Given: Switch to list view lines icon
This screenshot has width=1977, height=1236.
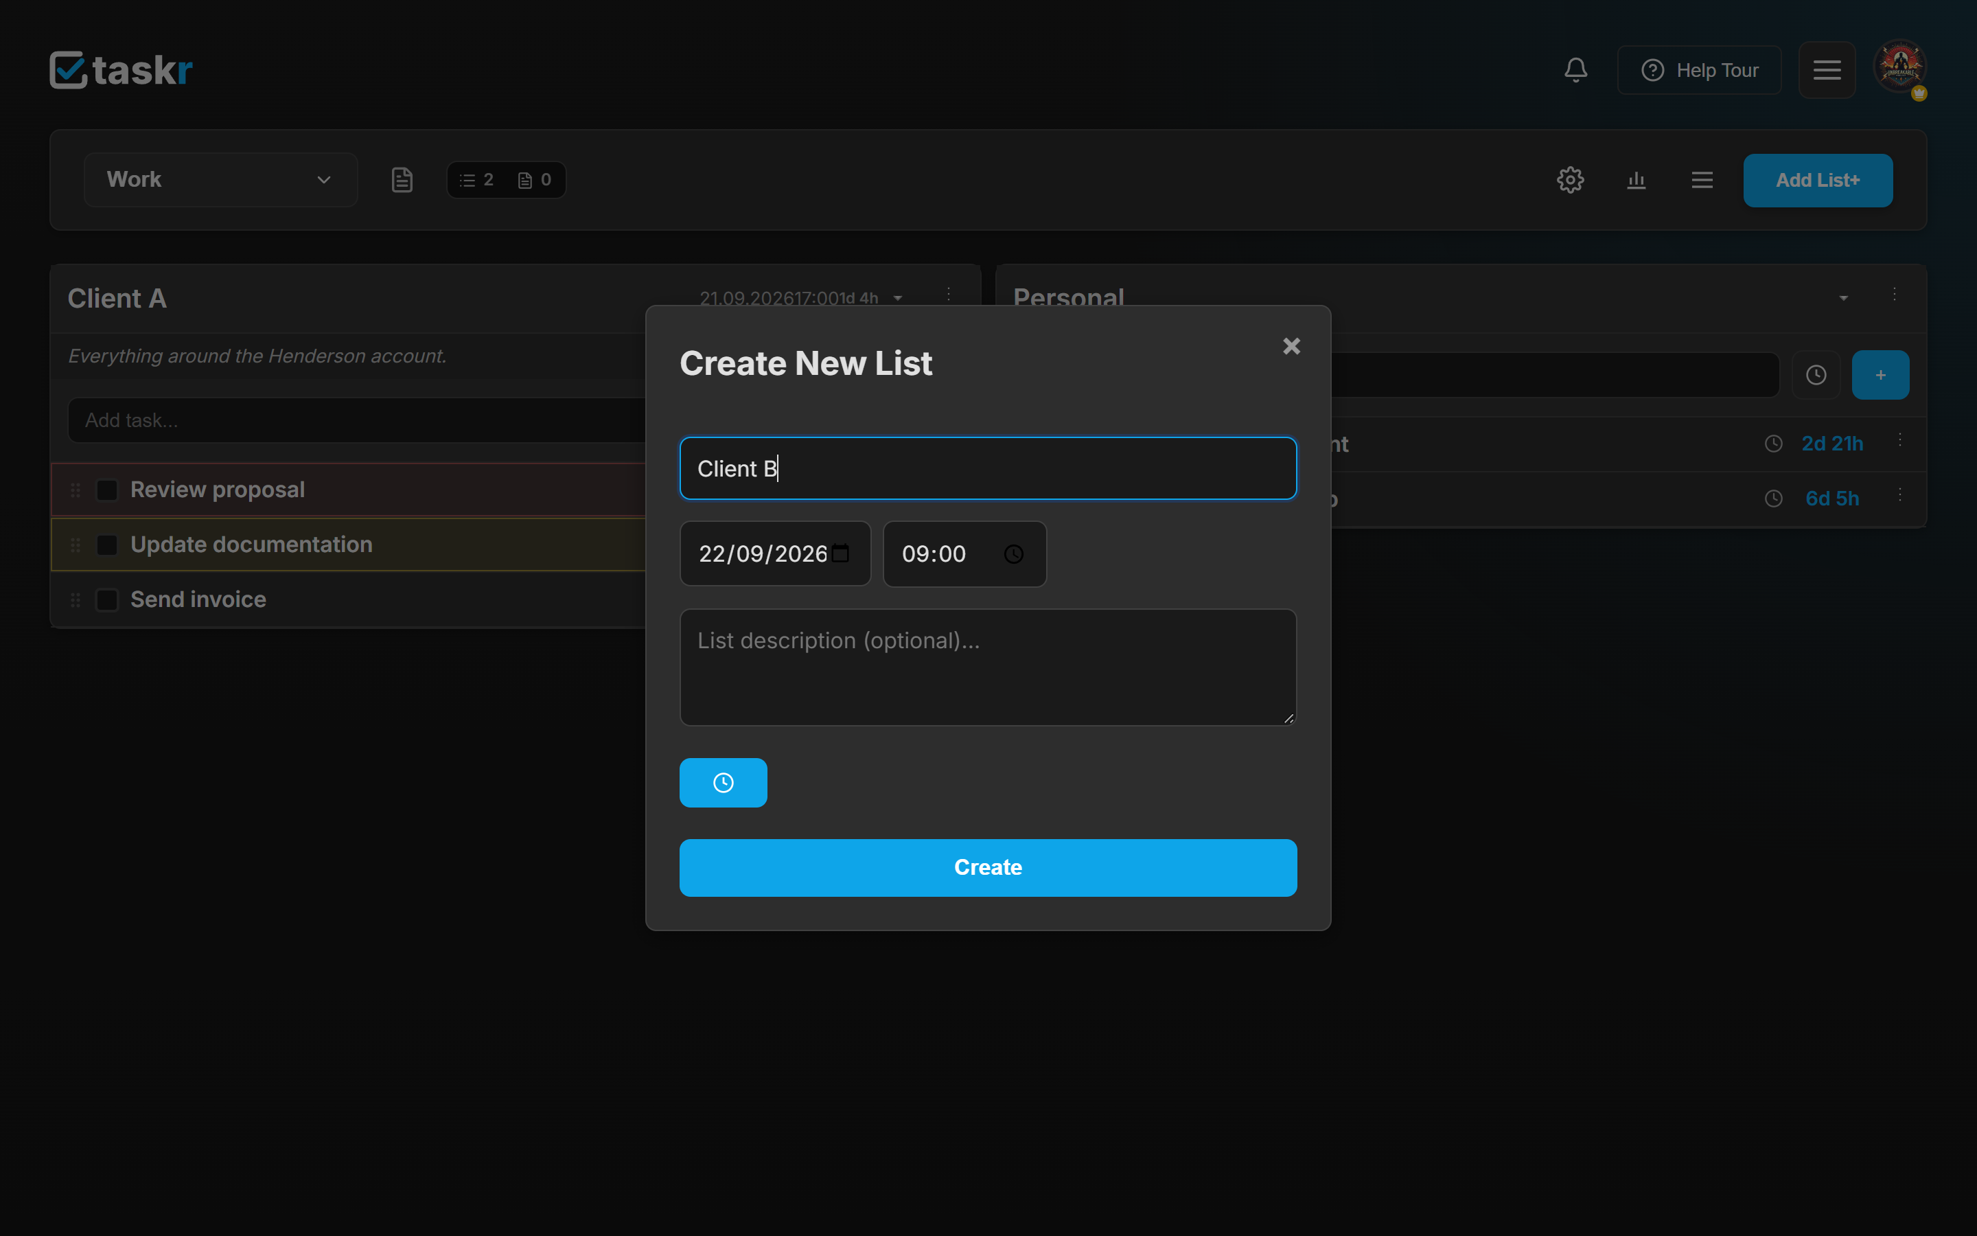Looking at the screenshot, I should point(1702,180).
